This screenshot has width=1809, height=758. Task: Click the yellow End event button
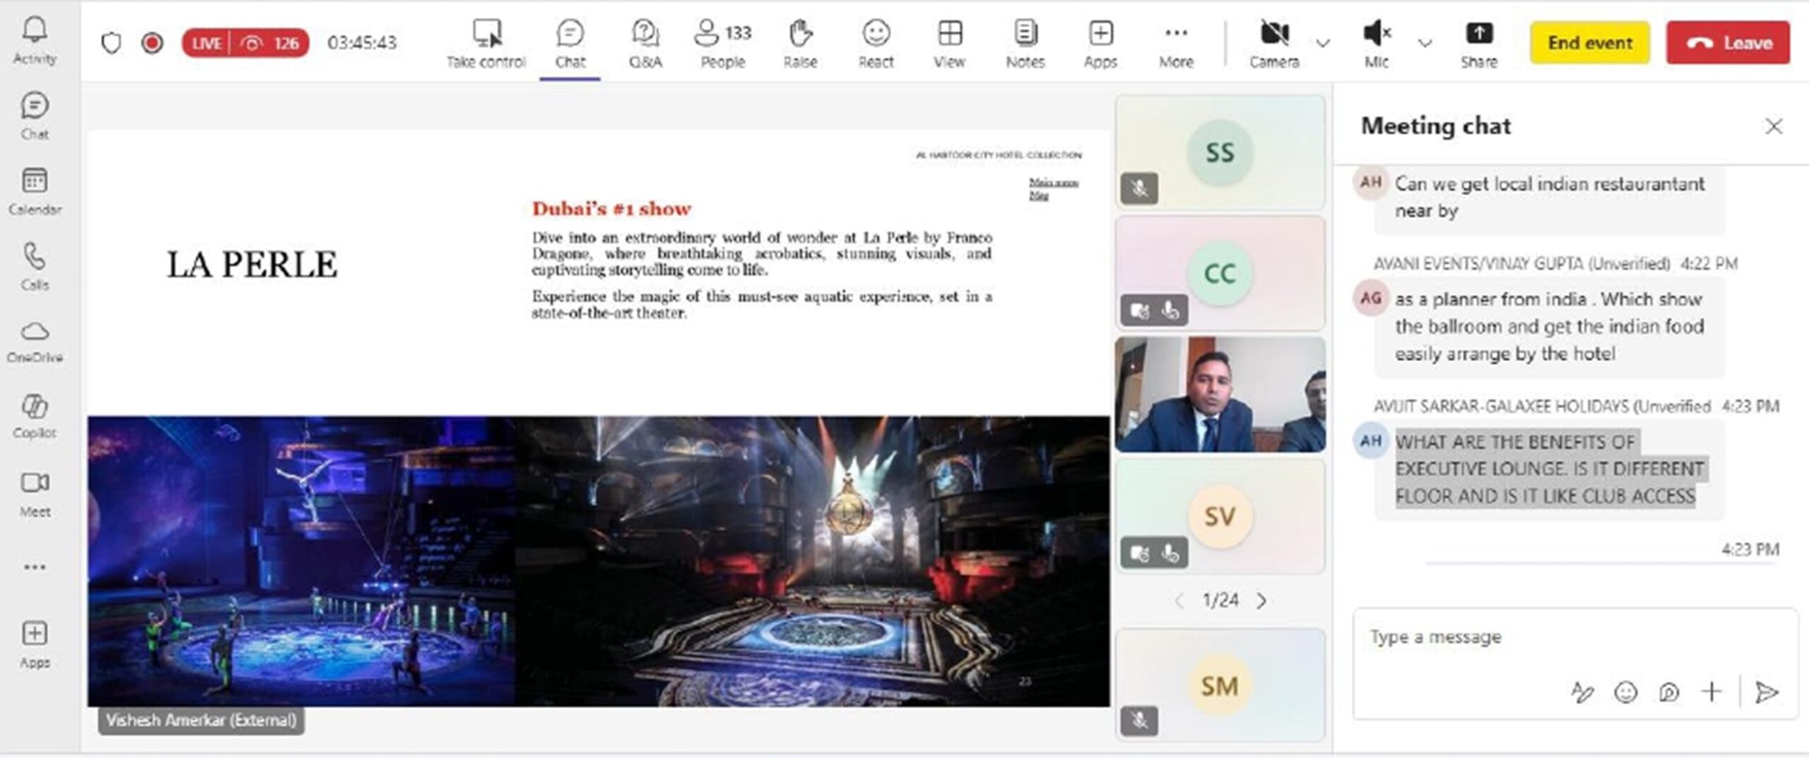[1590, 42]
